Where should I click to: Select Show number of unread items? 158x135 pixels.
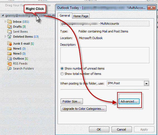coord(62,68)
